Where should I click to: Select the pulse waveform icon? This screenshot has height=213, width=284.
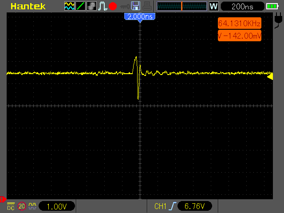pyautogui.click(x=103, y=6)
